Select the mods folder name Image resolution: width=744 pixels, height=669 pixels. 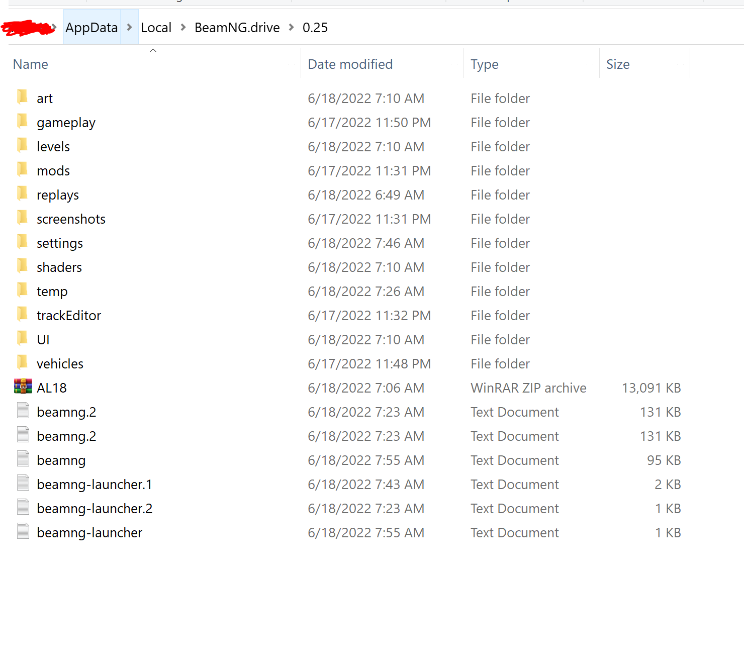(53, 171)
